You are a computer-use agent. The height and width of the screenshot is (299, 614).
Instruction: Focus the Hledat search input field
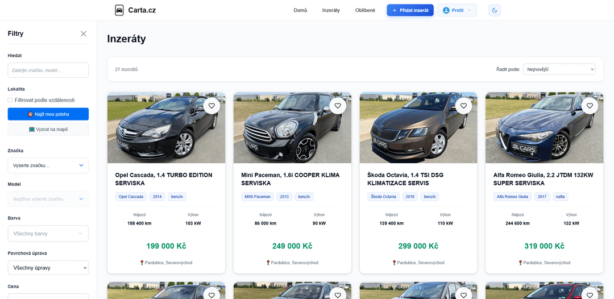(x=48, y=70)
